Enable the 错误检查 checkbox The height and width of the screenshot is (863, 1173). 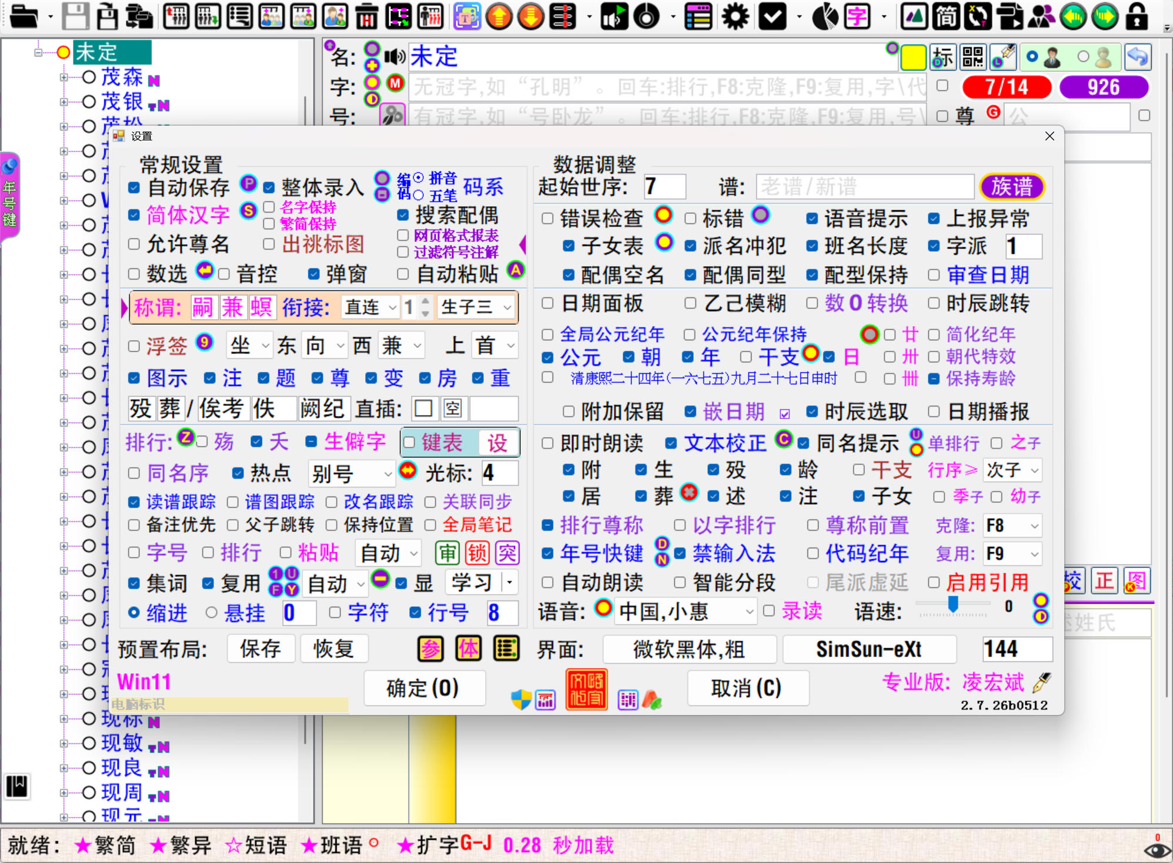(547, 219)
